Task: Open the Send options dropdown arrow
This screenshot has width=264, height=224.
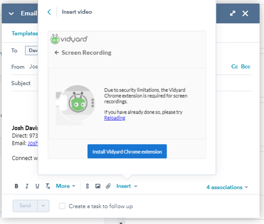Action: [x=43, y=206]
